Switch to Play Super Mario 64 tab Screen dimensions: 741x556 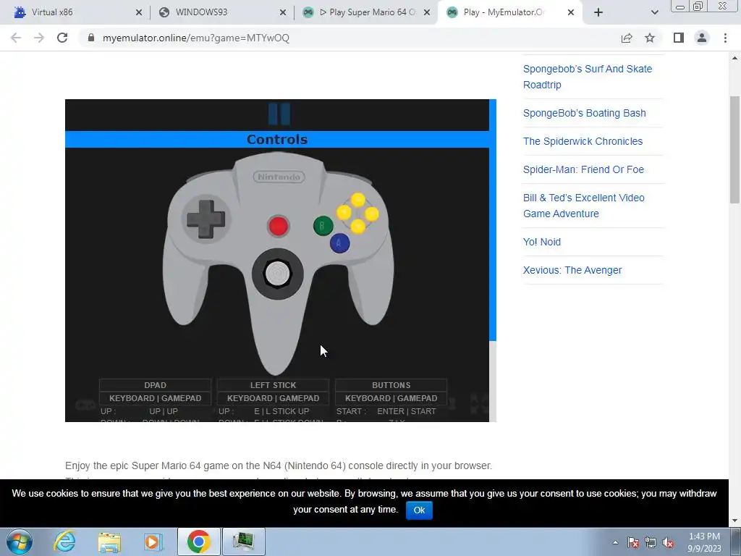click(x=366, y=12)
